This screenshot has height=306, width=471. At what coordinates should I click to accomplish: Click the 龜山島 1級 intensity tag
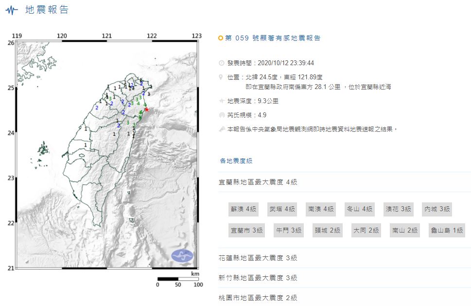click(x=447, y=230)
